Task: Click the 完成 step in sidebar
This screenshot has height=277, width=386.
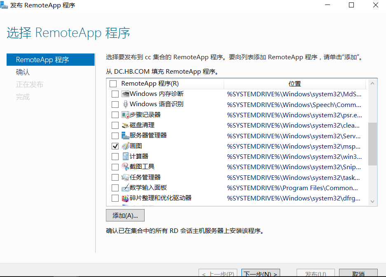Action: pos(23,97)
